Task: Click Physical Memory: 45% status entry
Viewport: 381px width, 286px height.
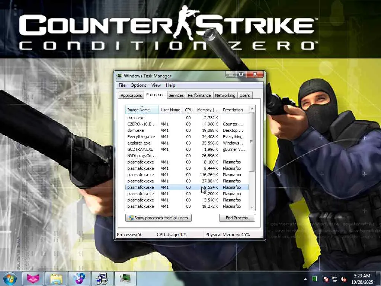Action: [x=227, y=235]
